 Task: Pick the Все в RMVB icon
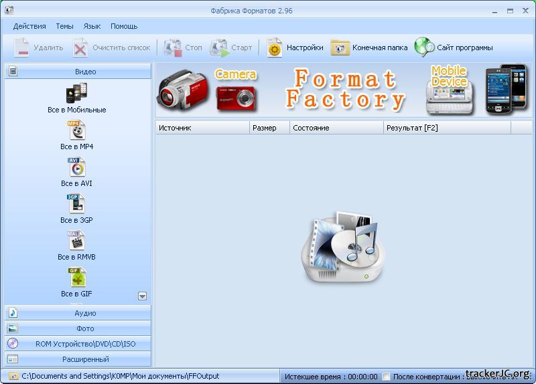(76, 241)
